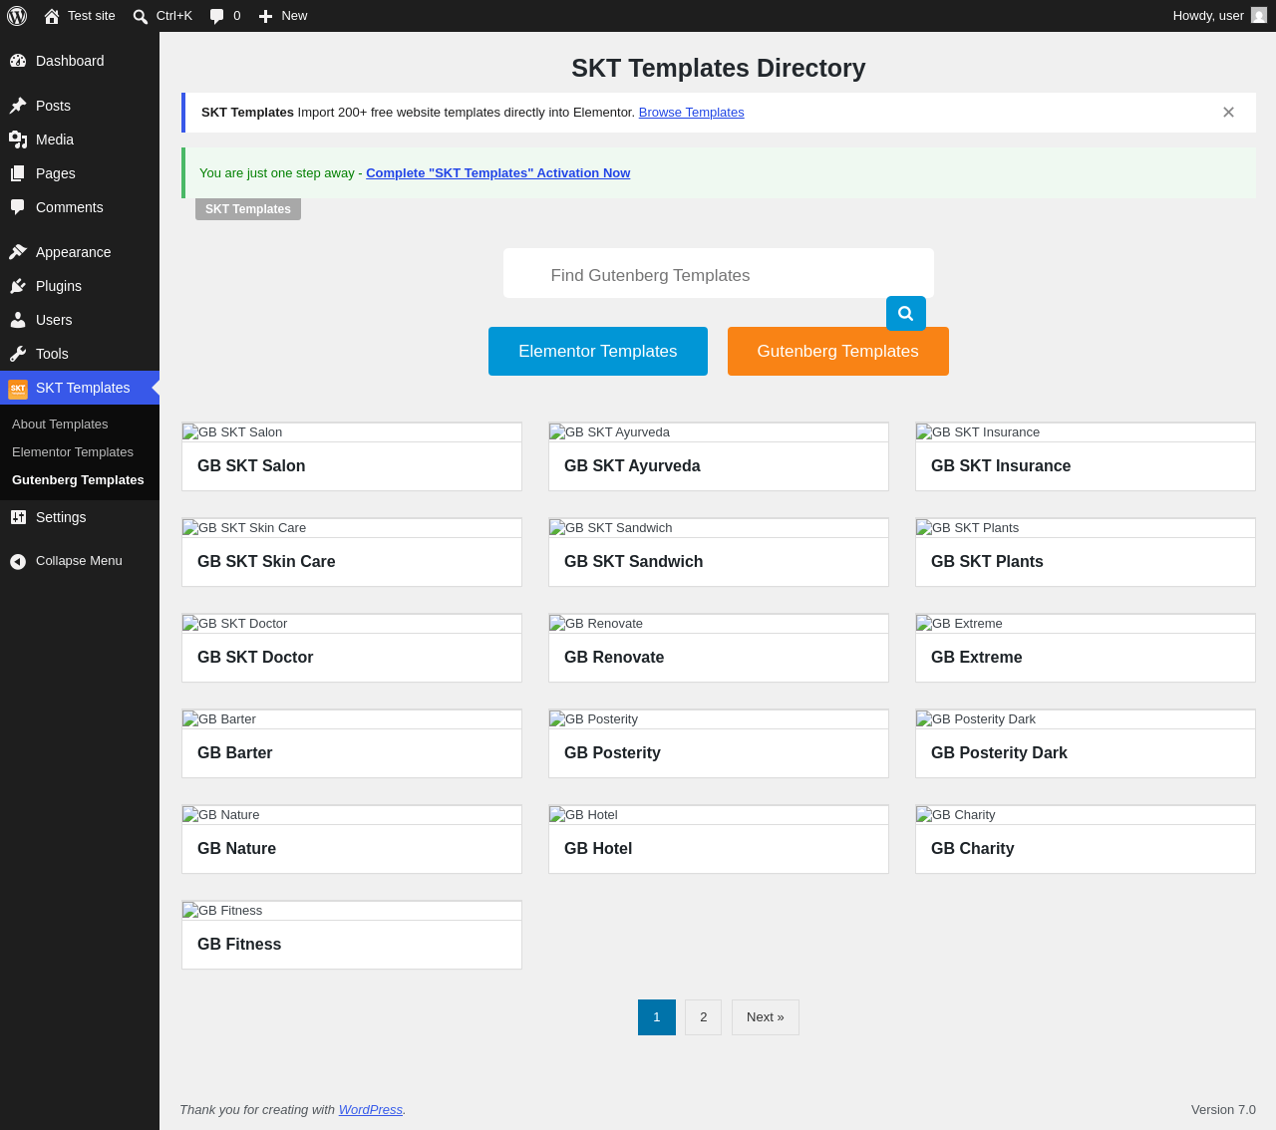Viewport: 1276px width, 1130px height.
Task: Click the Version 7.0 footer text
Action: (1223, 1109)
